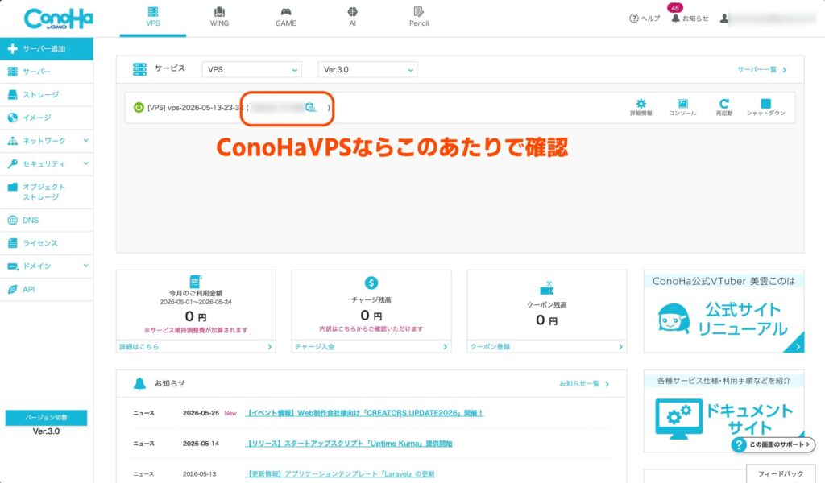
Task: Open Laravel template update news link
Action: 341,473
